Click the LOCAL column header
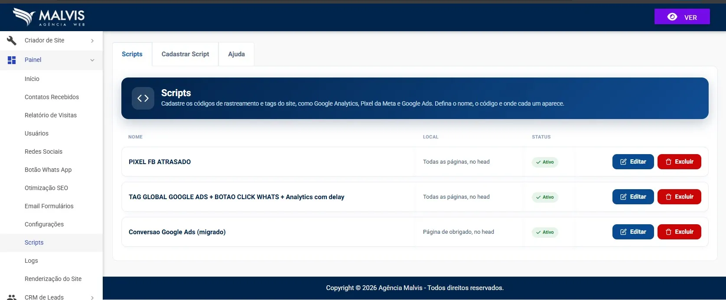The height and width of the screenshot is (300, 726). (430, 137)
